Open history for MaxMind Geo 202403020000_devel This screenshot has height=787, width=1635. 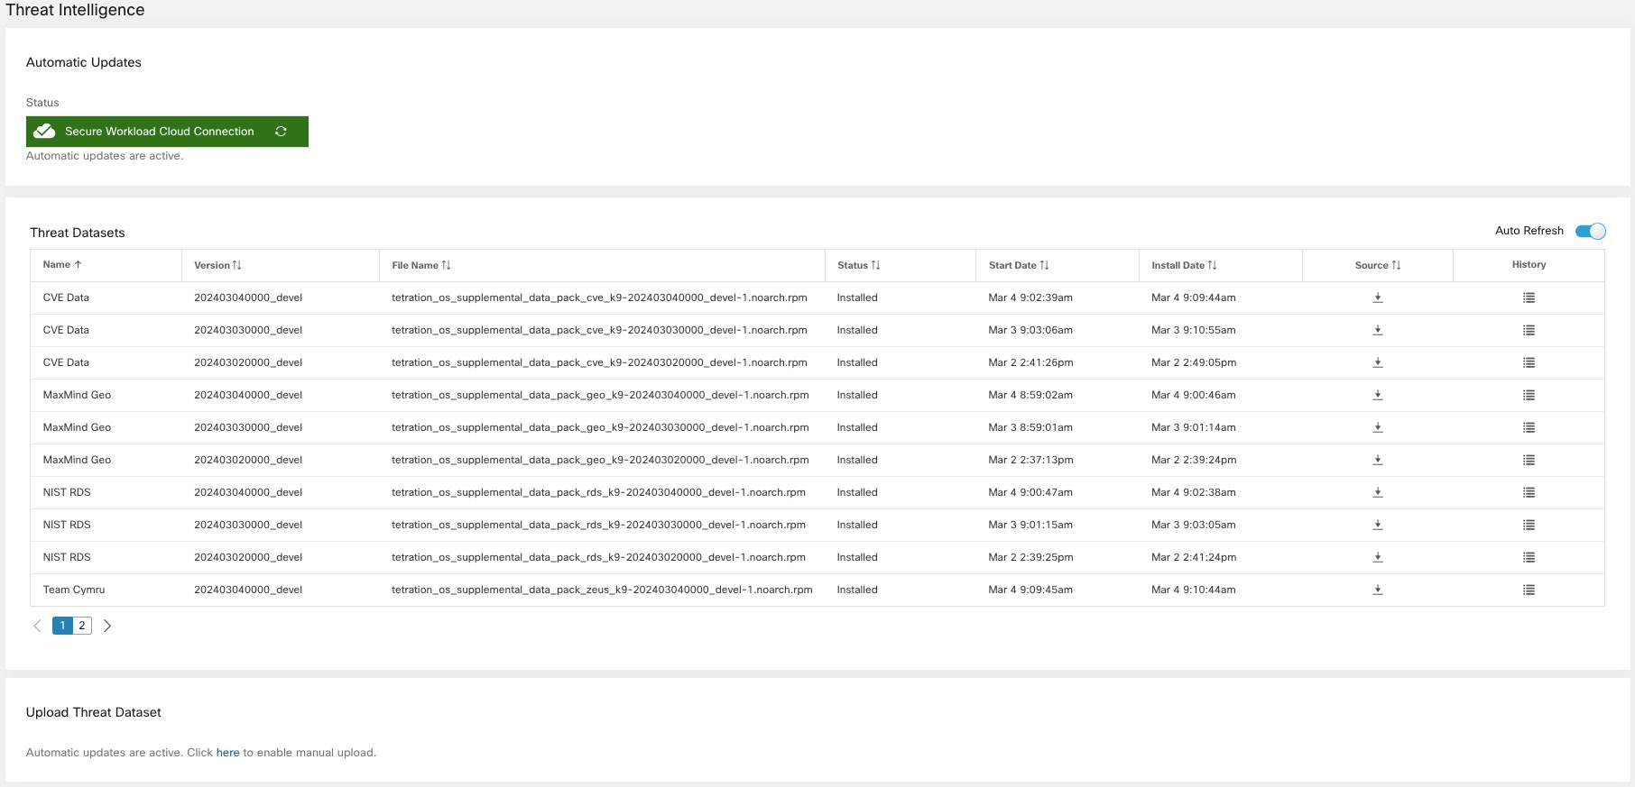point(1529,460)
